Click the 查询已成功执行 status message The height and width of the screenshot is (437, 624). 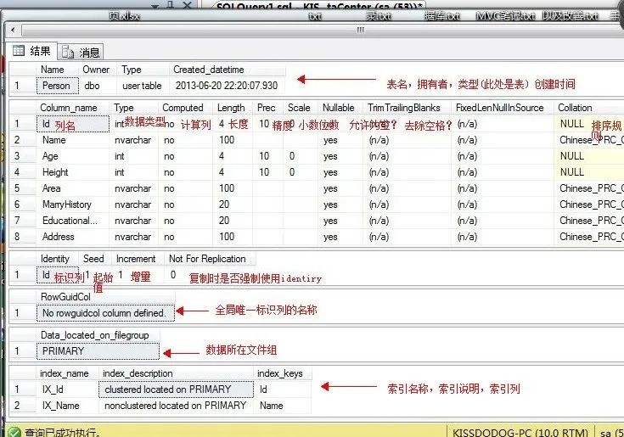pyautogui.click(x=63, y=432)
